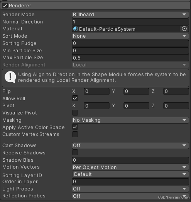Click the Max Particle Size label

tap(22, 58)
